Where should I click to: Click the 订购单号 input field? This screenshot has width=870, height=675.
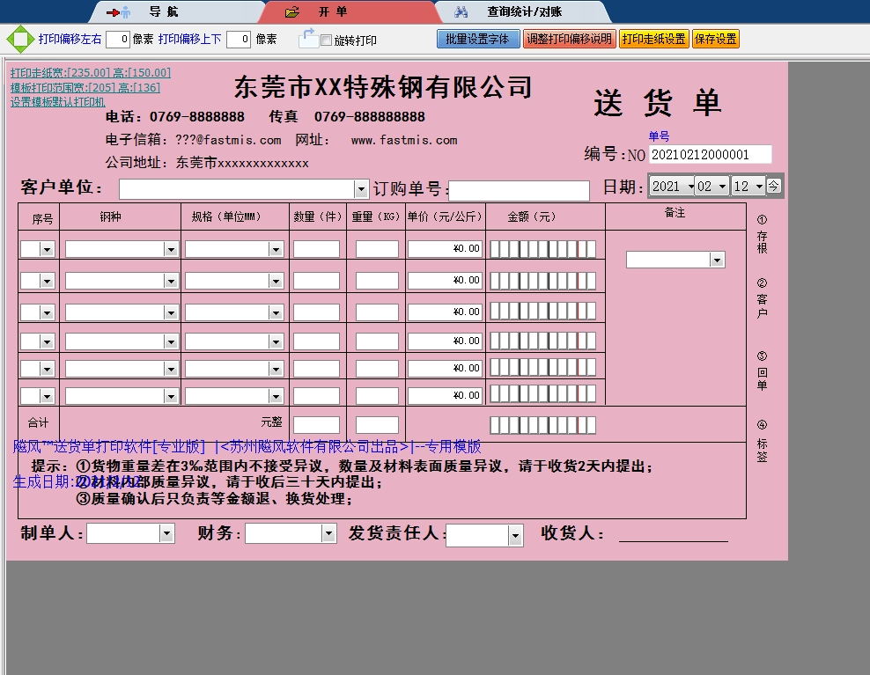click(x=519, y=191)
